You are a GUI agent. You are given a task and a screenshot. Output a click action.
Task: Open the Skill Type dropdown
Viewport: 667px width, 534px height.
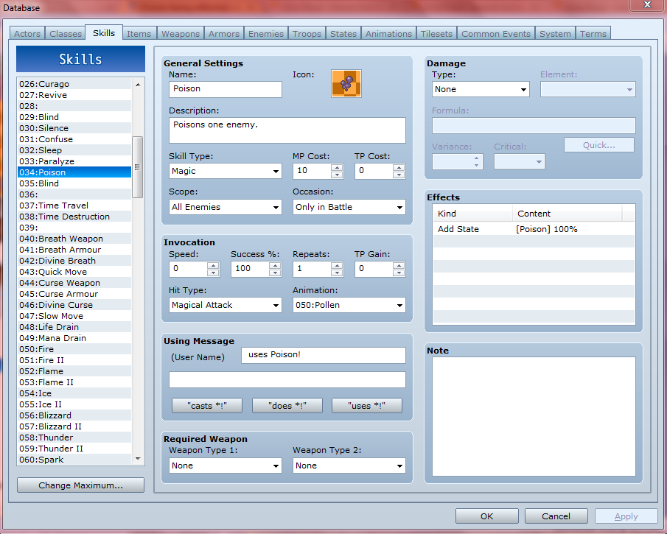click(225, 171)
